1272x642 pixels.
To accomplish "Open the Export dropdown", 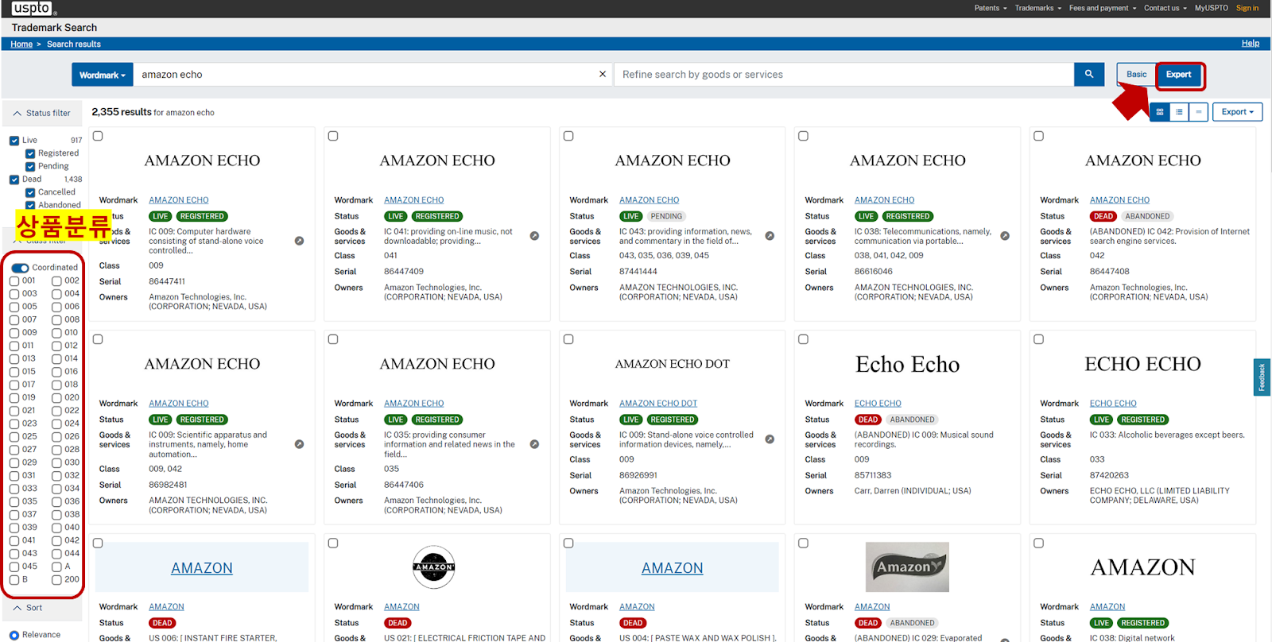I will [1237, 112].
